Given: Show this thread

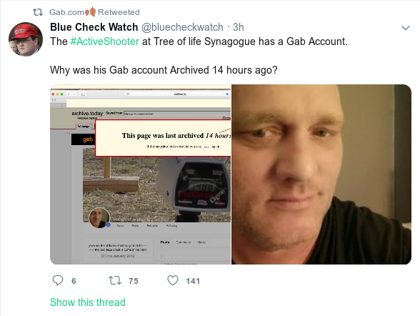Looking at the screenshot, I should point(88,302).
